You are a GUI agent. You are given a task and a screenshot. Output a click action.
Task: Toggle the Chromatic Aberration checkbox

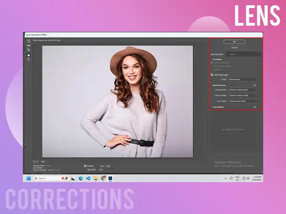click(212, 66)
